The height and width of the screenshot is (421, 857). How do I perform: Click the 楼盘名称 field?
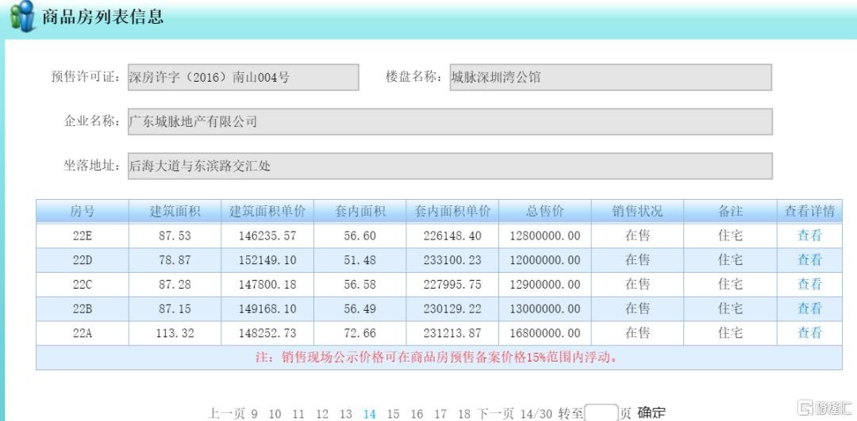pos(610,78)
